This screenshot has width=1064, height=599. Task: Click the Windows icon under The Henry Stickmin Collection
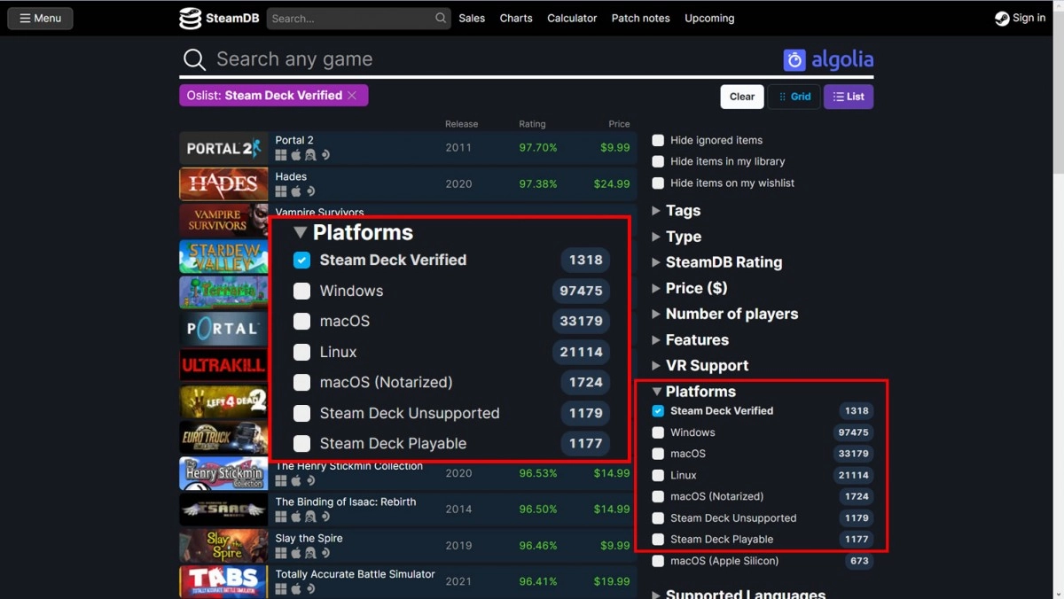(x=281, y=480)
